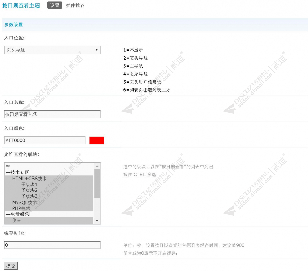The height and width of the screenshot is (271, 308).
Task: Open the 页头导航 entry position dropdown
Action: coord(52,50)
